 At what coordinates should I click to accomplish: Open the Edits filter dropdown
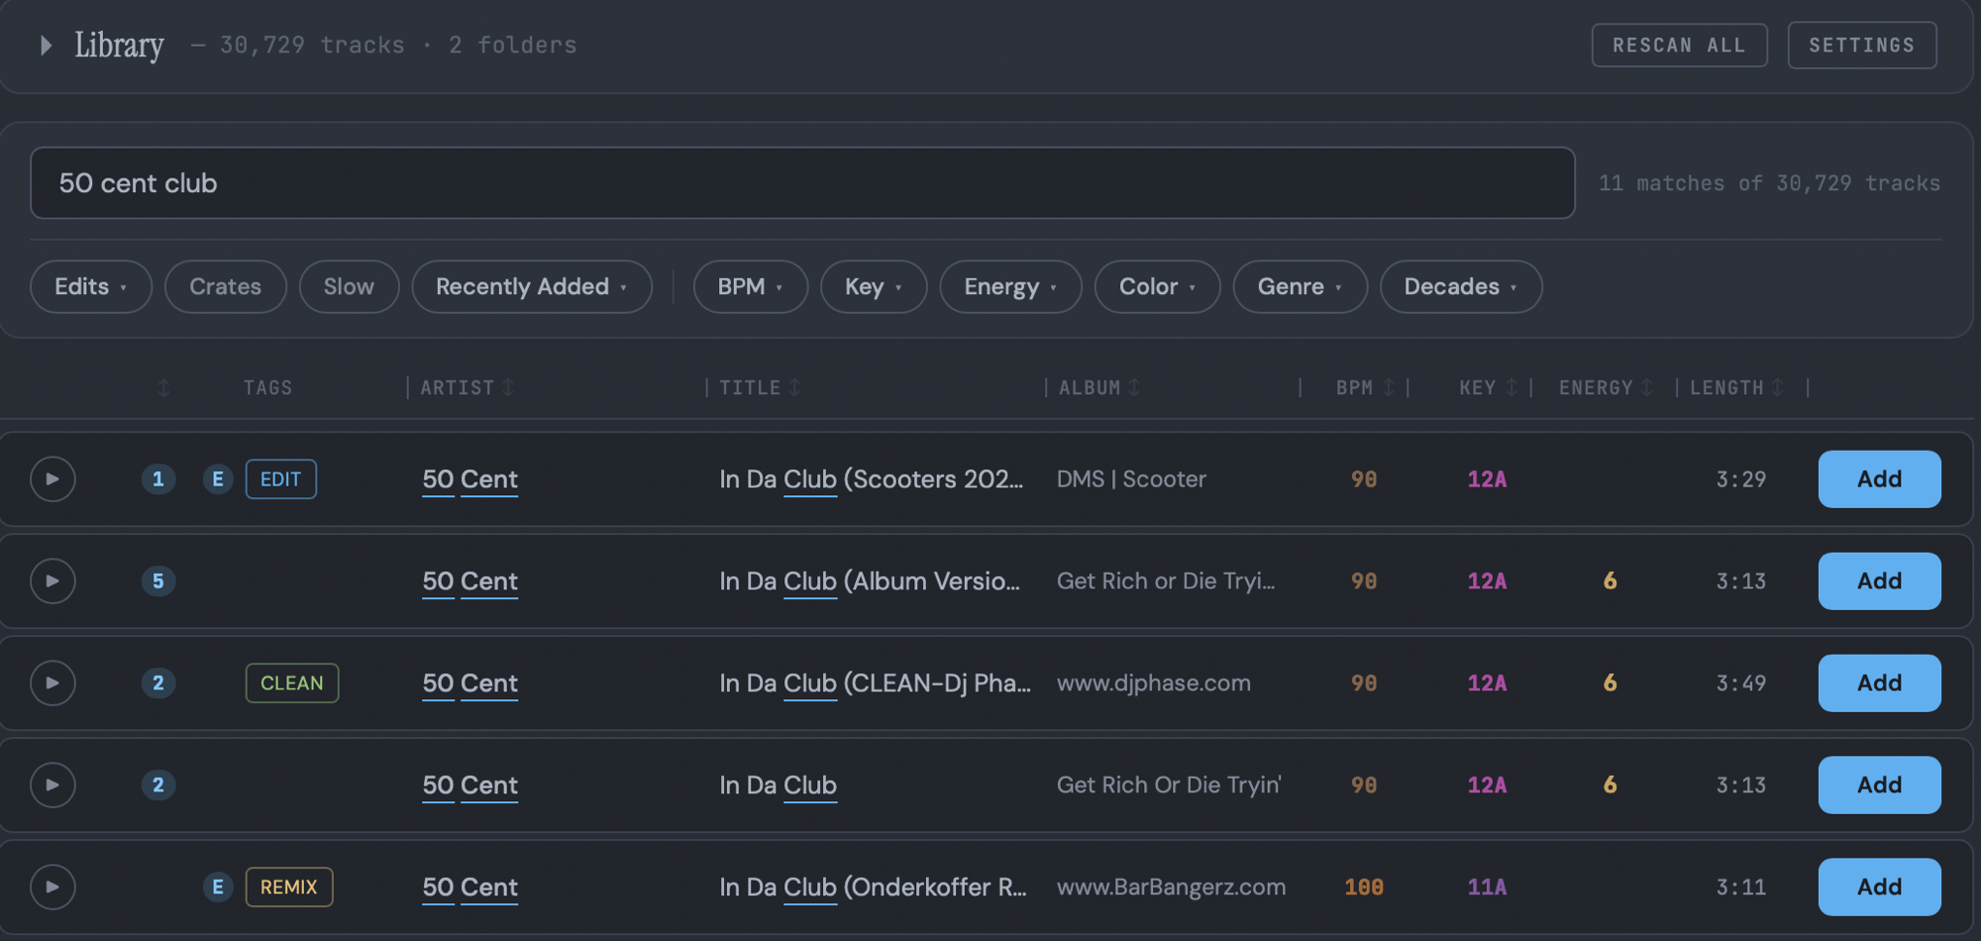pos(91,287)
